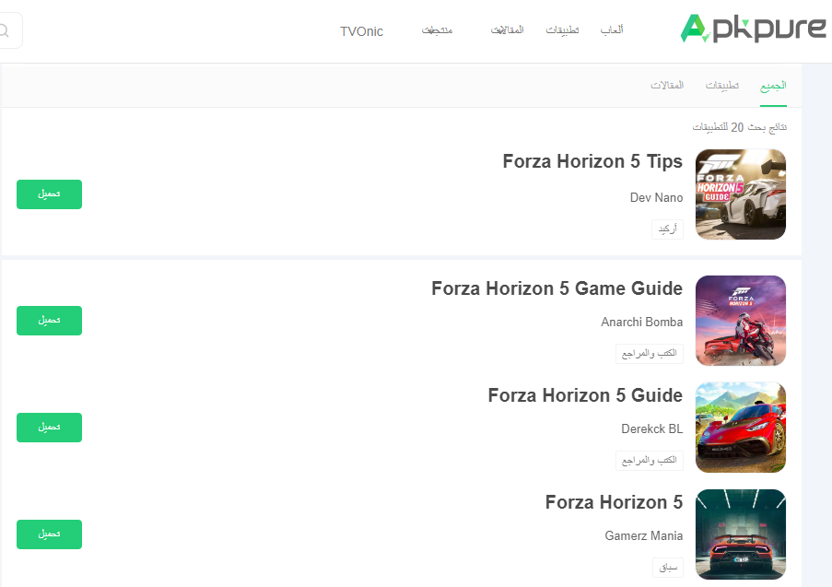Image resolution: width=832 pixels, height=587 pixels.
Task: Click the APKPure logo
Action: coord(754,29)
